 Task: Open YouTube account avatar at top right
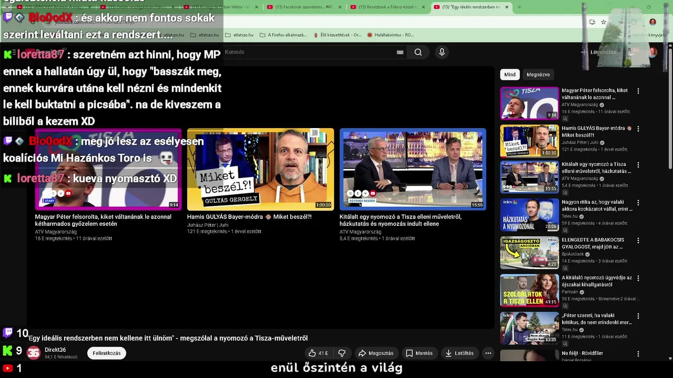pyautogui.click(x=652, y=52)
